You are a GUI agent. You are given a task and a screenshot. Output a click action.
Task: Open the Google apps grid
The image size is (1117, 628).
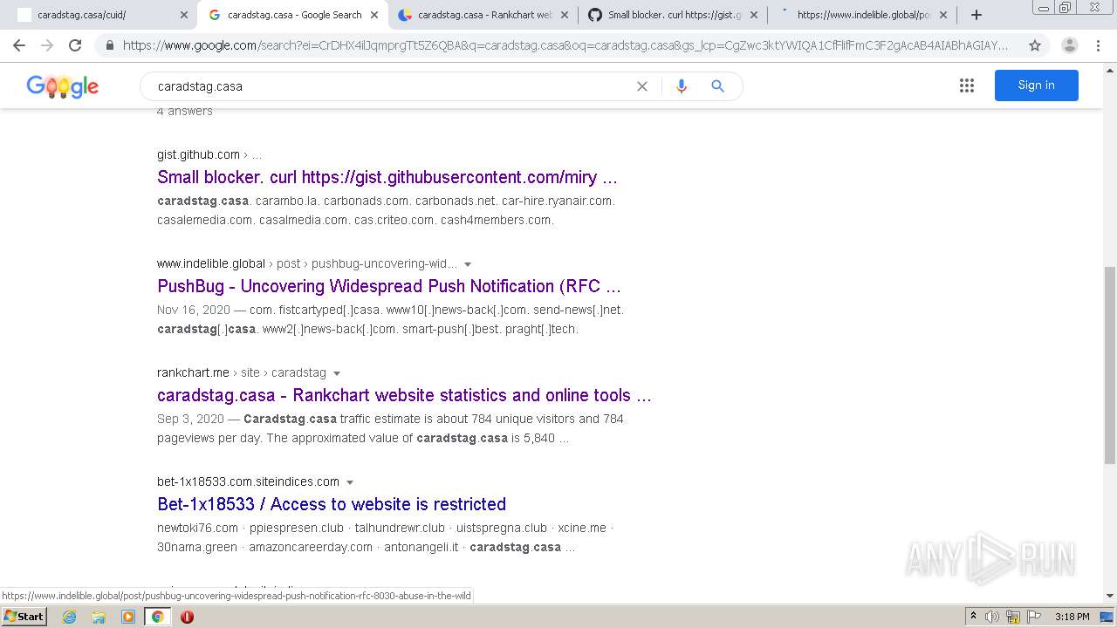[967, 85]
